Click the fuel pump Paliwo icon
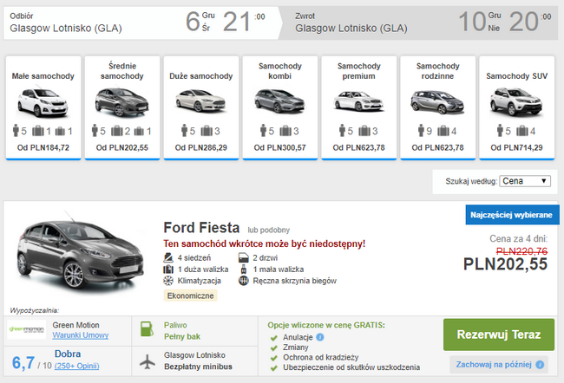The image size is (564, 383). [147, 328]
